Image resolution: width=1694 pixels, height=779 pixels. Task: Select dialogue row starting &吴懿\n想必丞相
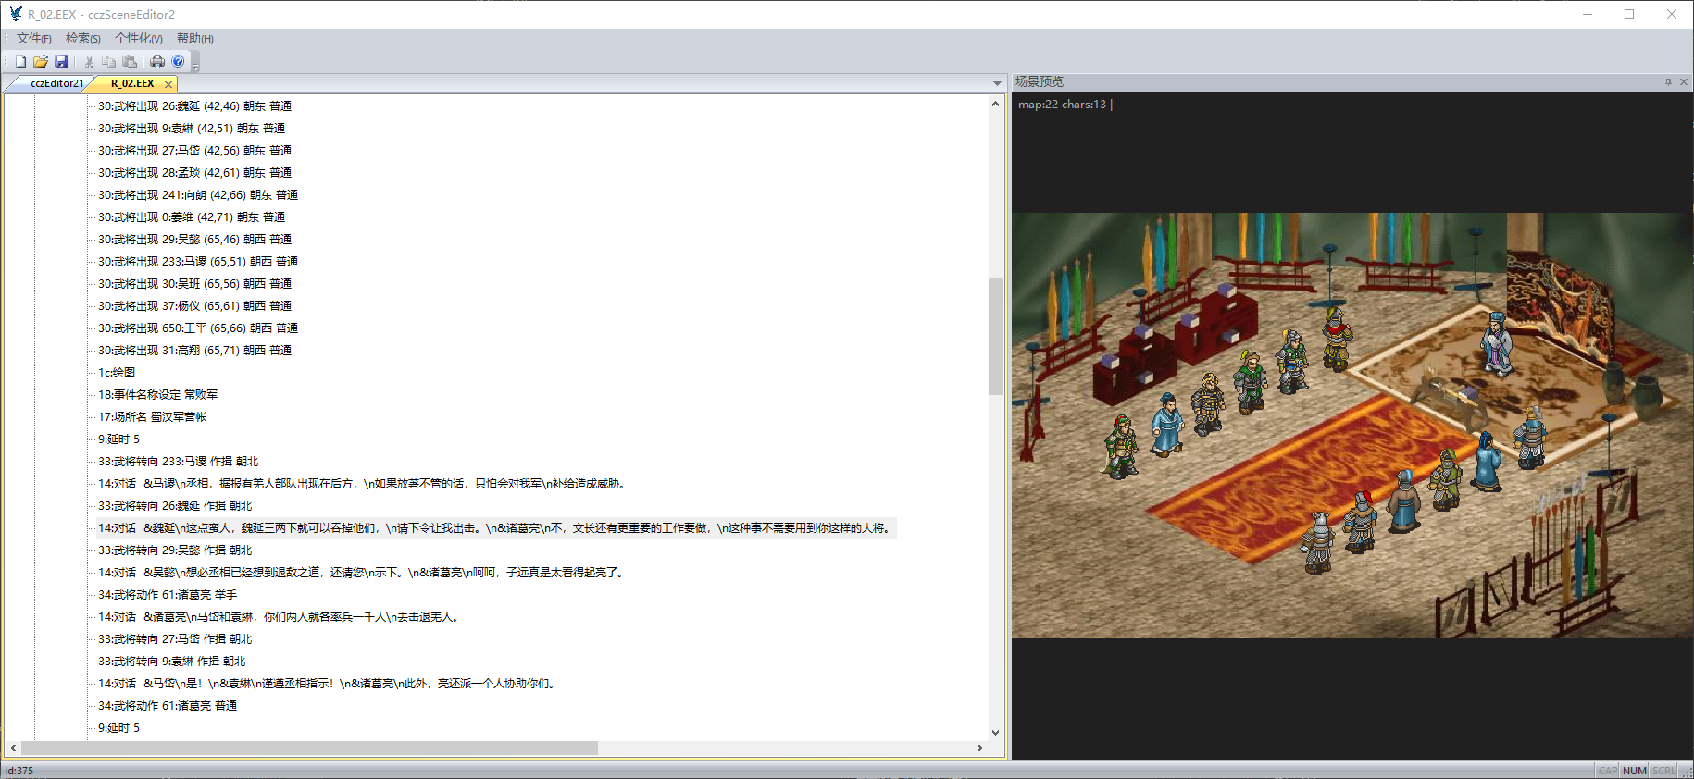click(x=362, y=573)
